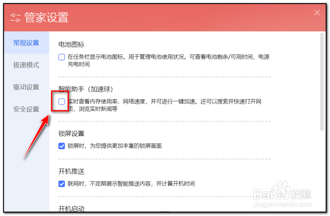This screenshot has width=330, height=216.
Task: Click the checked checkbox beside 为您提供更加丰富的锁屏画面
Action: pyautogui.click(x=61, y=146)
